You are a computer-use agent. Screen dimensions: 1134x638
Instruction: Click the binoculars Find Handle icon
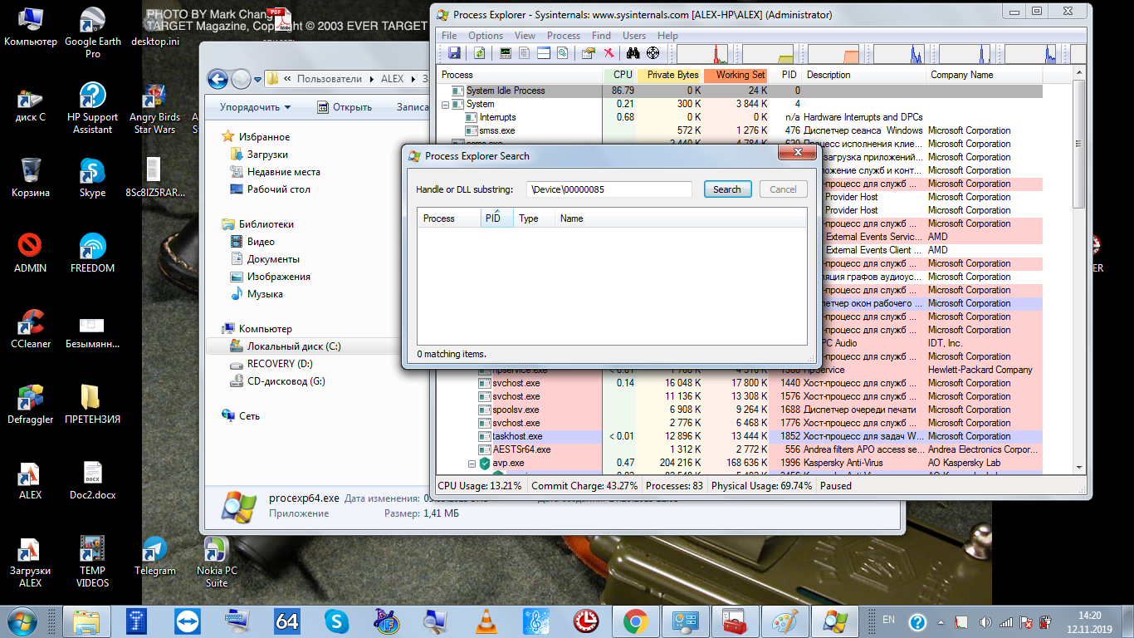pos(633,53)
